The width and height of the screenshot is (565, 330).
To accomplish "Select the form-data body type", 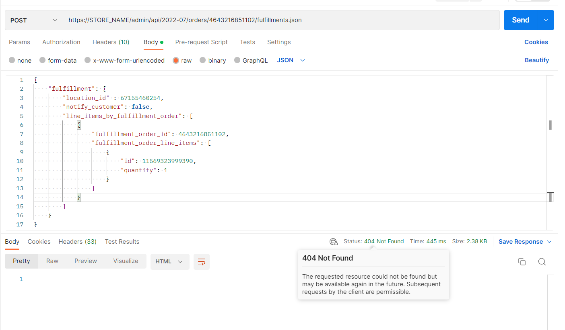I will coord(58,60).
